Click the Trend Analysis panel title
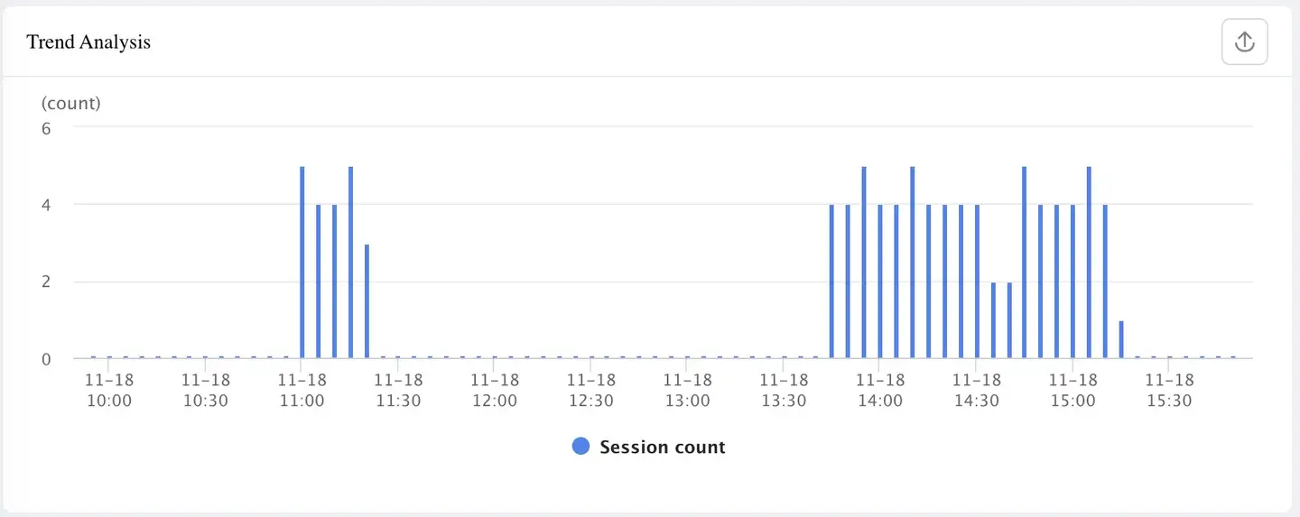 coord(88,42)
